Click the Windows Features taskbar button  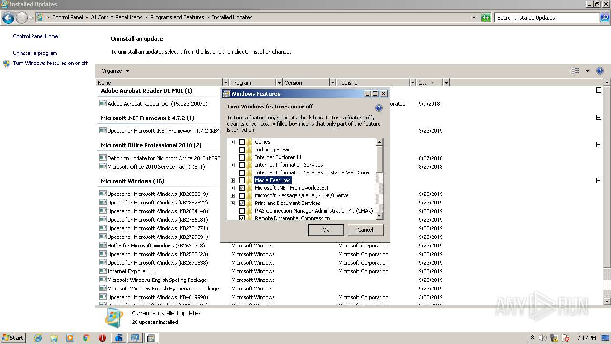click(151, 338)
